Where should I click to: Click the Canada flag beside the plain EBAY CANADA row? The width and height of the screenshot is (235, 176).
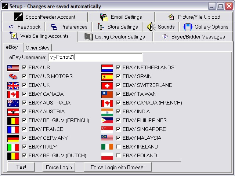(x=13, y=95)
